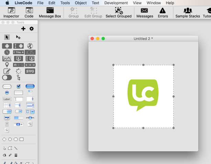Viewport: 211px width, 164px height.
Task: Select the combo box control
Action: pyautogui.click(x=30, y=112)
